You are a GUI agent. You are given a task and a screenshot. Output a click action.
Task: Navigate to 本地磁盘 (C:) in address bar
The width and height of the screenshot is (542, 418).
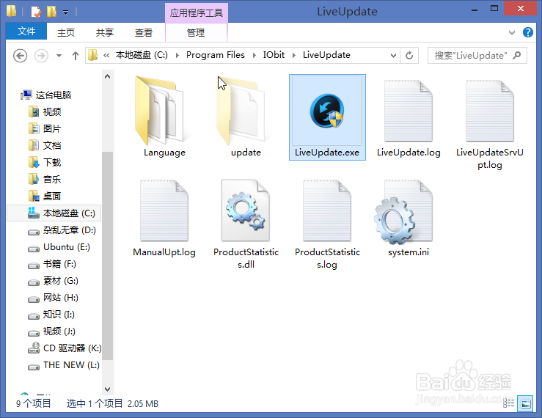point(142,55)
